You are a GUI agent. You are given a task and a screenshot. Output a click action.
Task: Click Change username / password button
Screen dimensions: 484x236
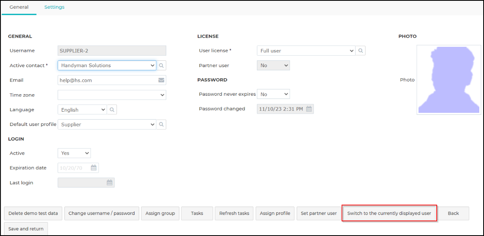coord(102,213)
